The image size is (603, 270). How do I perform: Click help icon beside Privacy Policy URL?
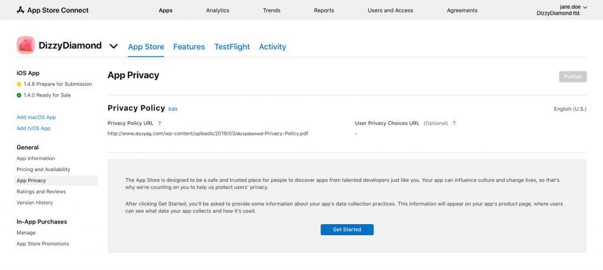(x=160, y=124)
